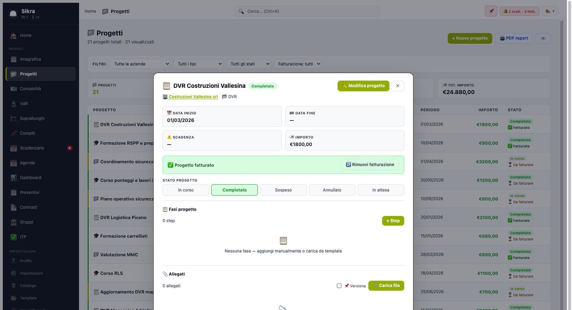
Task: Click Rimuovi fatturazione button
Action: [x=370, y=165]
